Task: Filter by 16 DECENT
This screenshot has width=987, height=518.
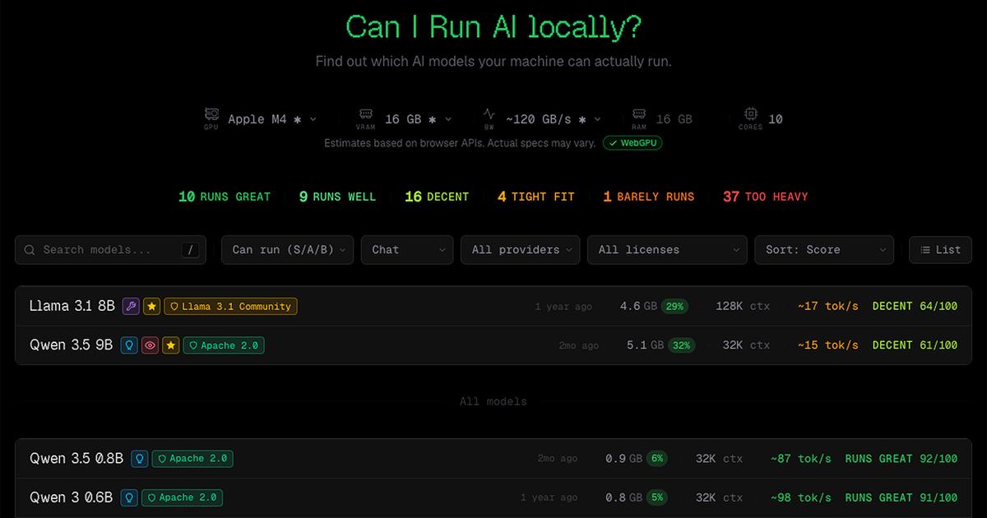Action: [x=437, y=197]
